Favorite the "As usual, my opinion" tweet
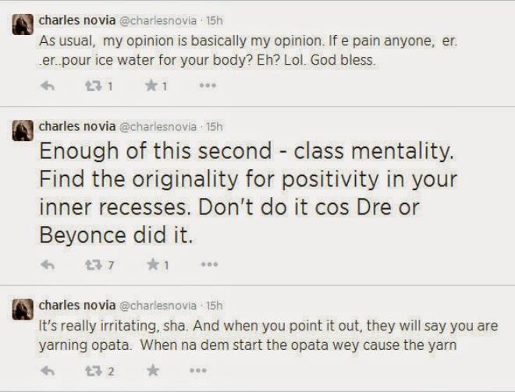515x392 pixels. point(151,87)
